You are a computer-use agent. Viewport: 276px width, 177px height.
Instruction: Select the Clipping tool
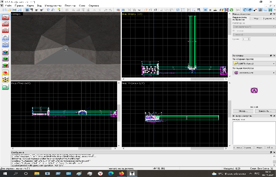[6, 73]
